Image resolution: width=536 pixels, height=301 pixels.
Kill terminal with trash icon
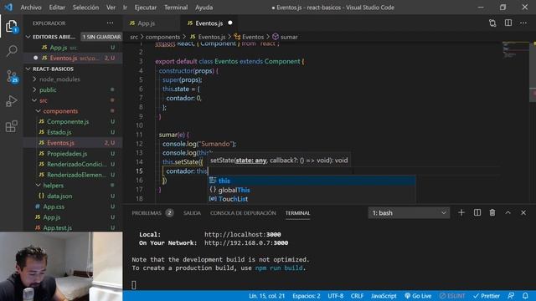pos(492,212)
